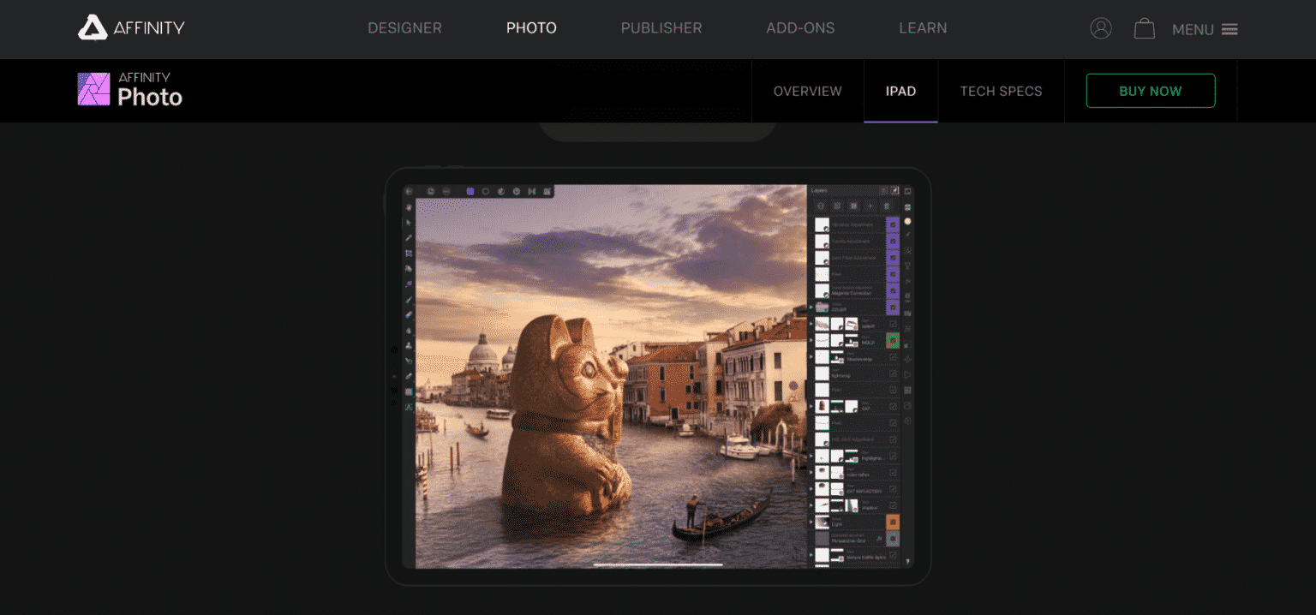This screenshot has width=1316, height=615.
Task: Switch to the circular Selections persona icon
Action: [x=486, y=192]
